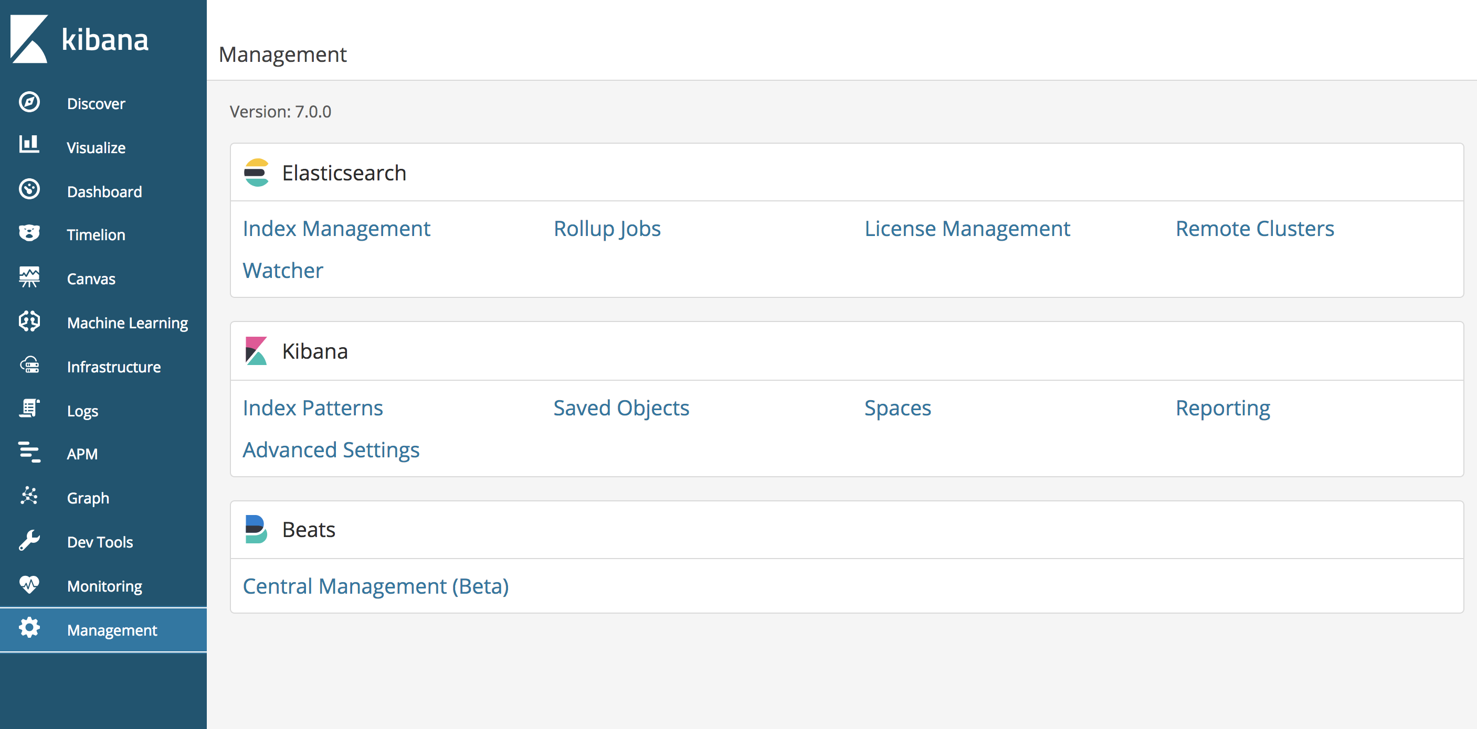Select the Management sidebar item
This screenshot has height=729, width=1477.
(112, 630)
